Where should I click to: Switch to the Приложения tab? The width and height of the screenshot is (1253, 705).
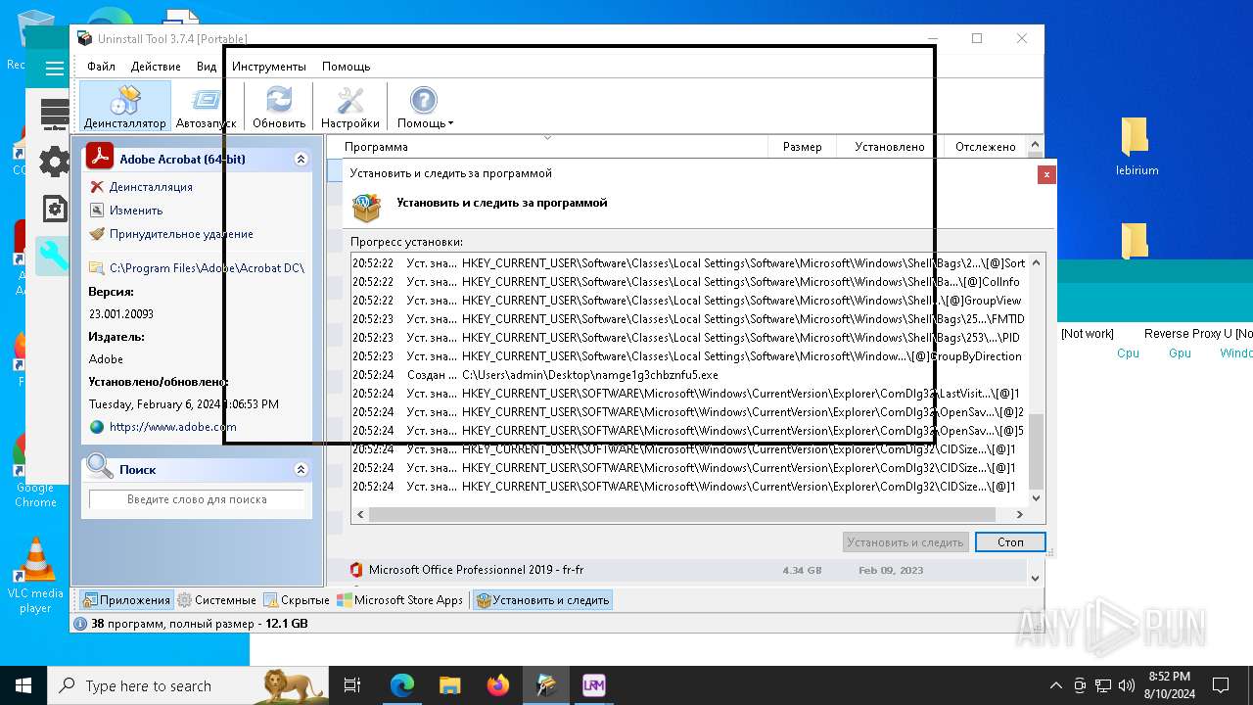(125, 600)
